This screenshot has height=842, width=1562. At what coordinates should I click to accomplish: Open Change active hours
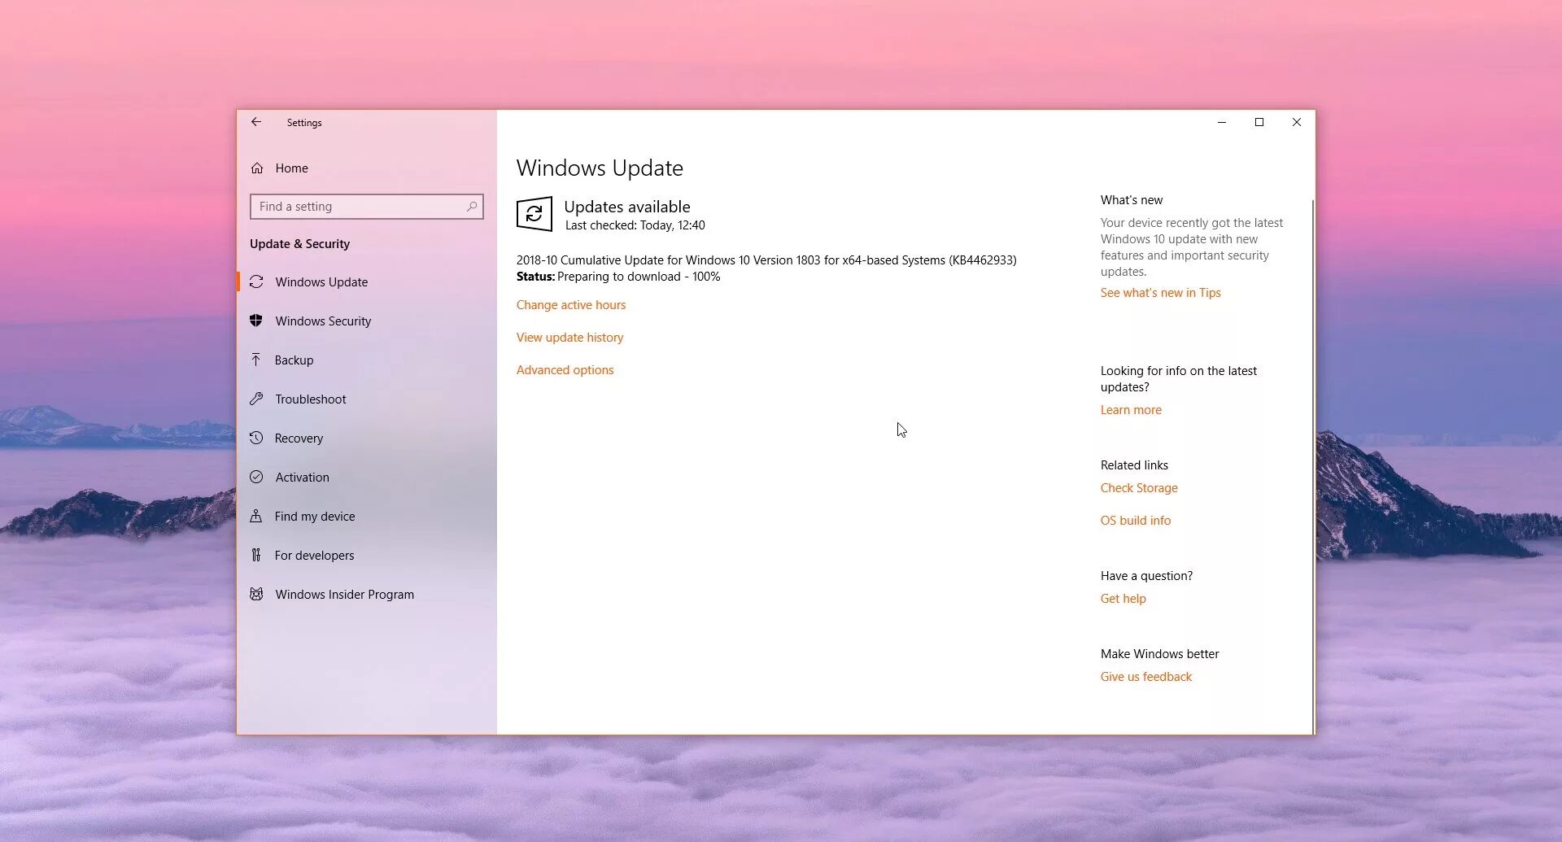click(571, 304)
